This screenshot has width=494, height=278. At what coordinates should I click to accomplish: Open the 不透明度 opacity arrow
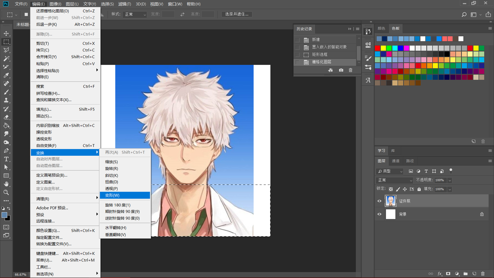450,180
